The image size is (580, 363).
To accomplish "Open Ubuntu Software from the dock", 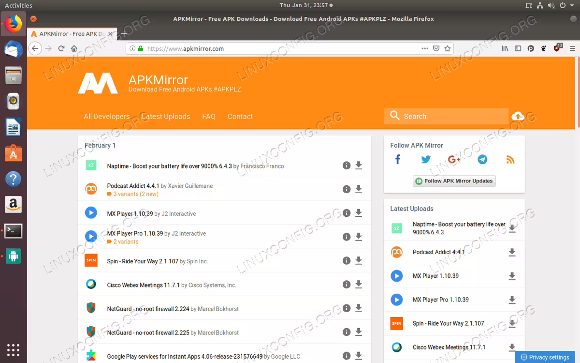I will point(14,153).
